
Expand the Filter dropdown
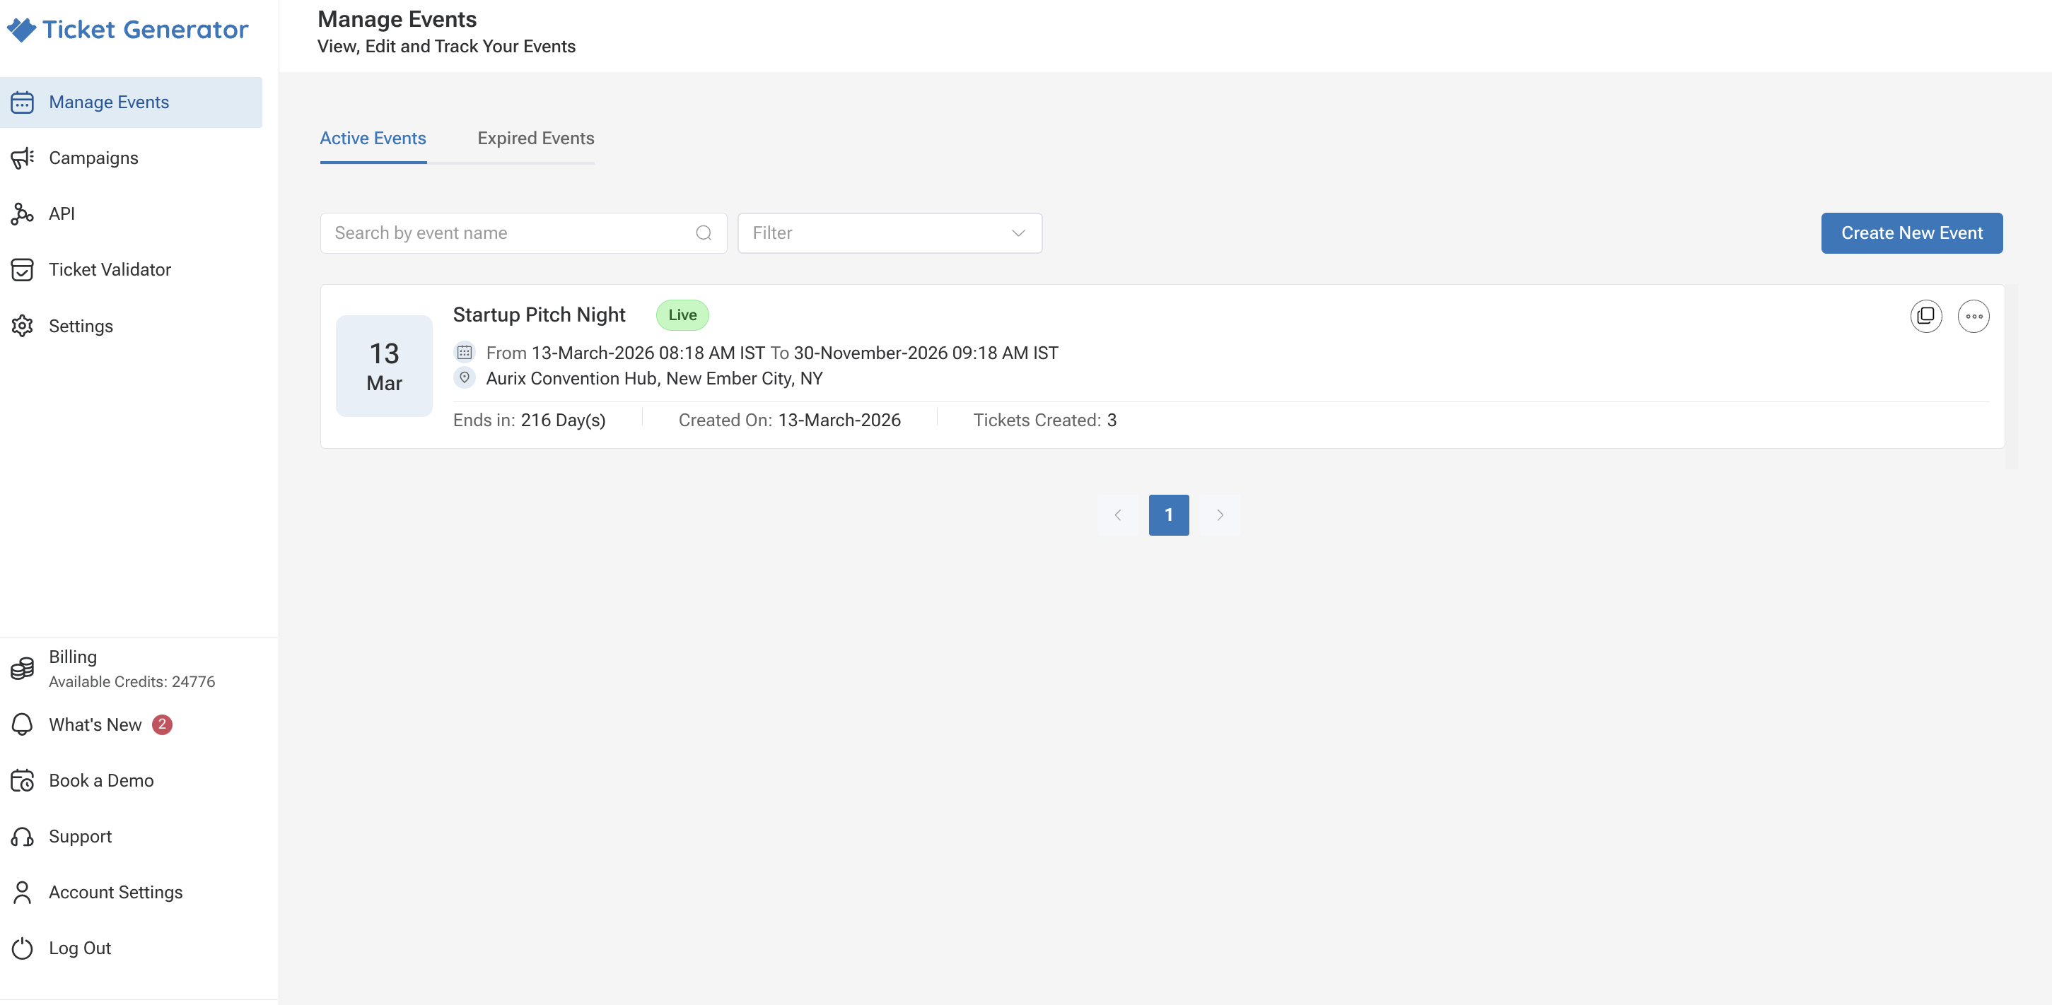890,233
